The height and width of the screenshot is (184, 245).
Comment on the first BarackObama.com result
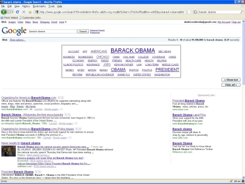point(62,109)
